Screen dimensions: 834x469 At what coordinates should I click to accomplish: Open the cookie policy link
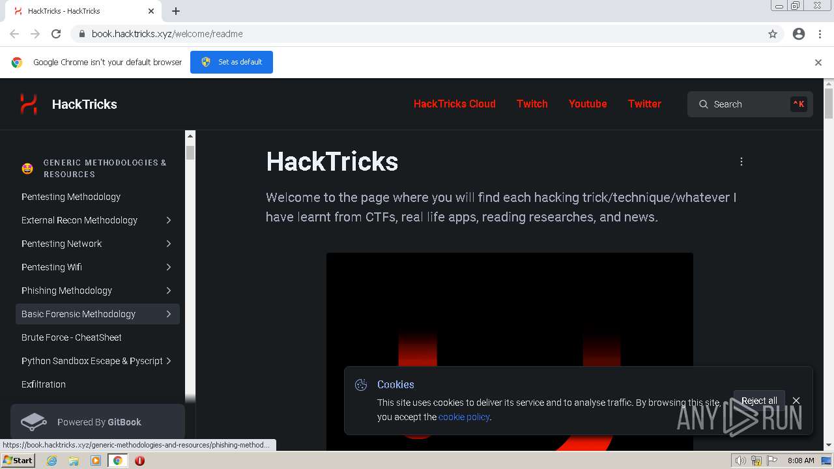point(464,417)
